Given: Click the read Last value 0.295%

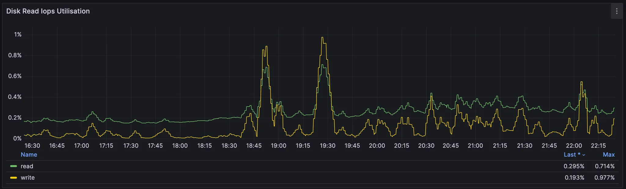Looking at the screenshot, I should click(x=574, y=166).
